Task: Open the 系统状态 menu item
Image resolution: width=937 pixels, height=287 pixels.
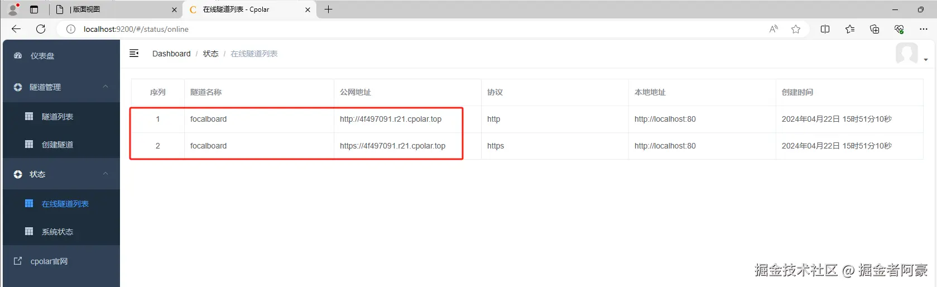Action: [61, 232]
